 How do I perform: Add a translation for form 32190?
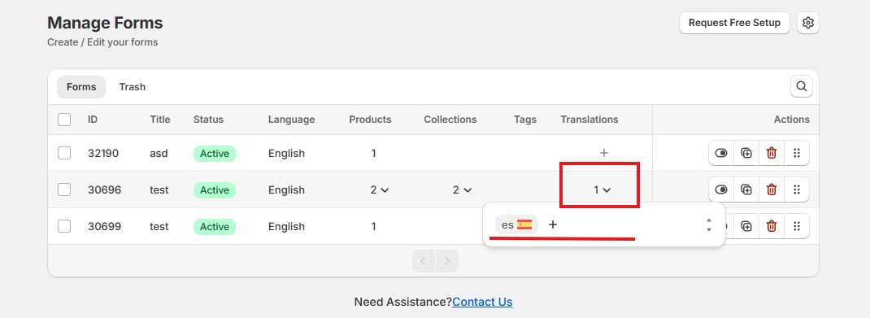pyautogui.click(x=604, y=153)
